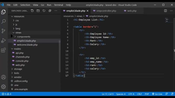
Task: Open the .editorconfig file
Action: pyautogui.click(x=21, y=81)
